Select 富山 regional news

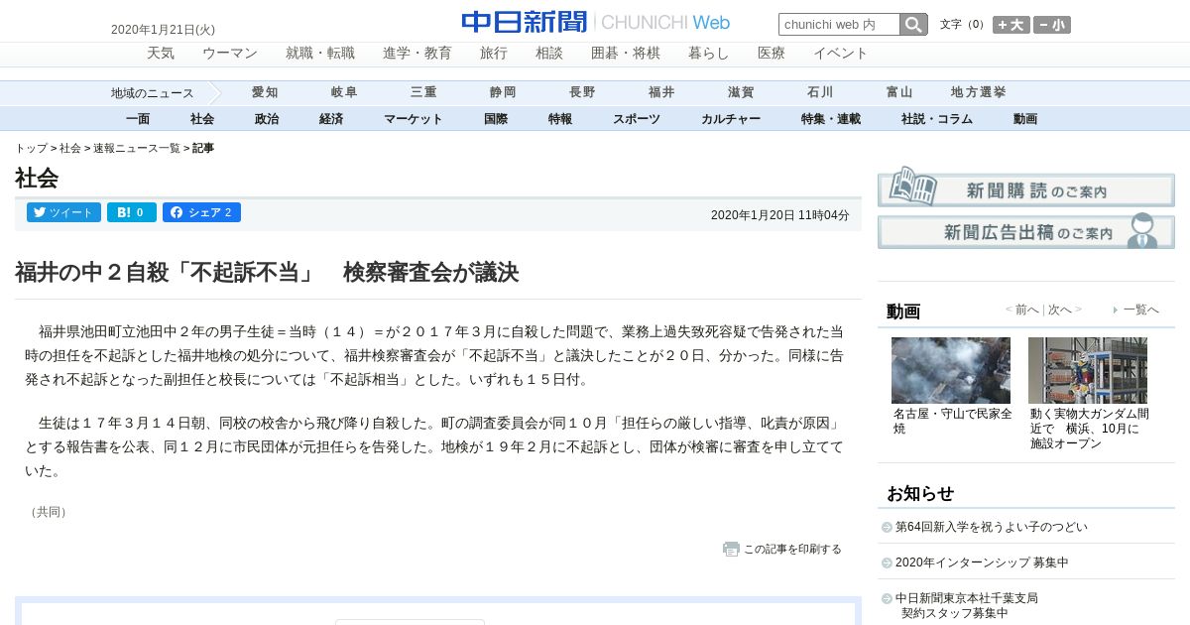(899, 92)
